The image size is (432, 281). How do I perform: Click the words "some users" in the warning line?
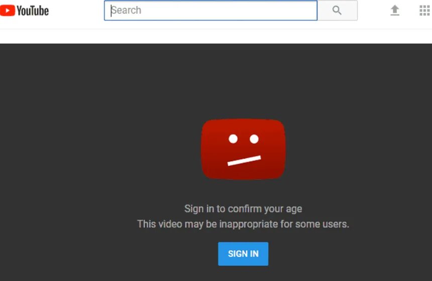322,224
